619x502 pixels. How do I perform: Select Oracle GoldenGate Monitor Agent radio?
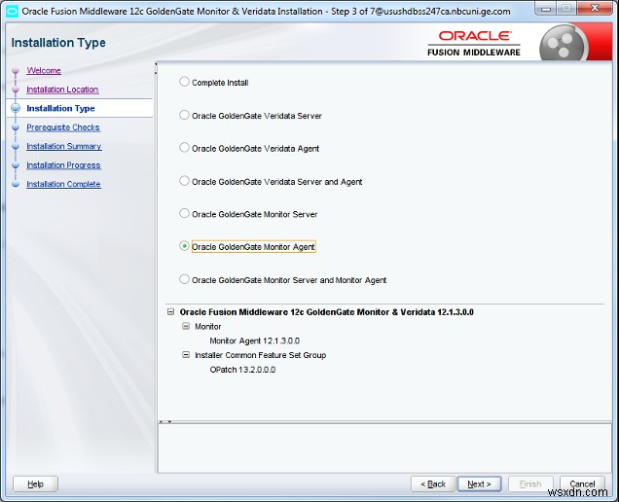[184, 246]
